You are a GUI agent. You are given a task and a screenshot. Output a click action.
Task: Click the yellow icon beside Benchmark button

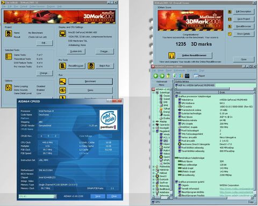coord(62,82)
